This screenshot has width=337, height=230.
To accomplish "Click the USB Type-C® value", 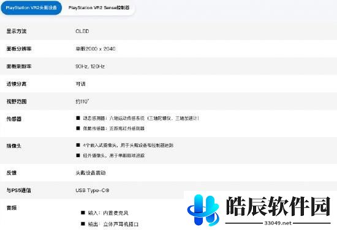I will 93,190.
